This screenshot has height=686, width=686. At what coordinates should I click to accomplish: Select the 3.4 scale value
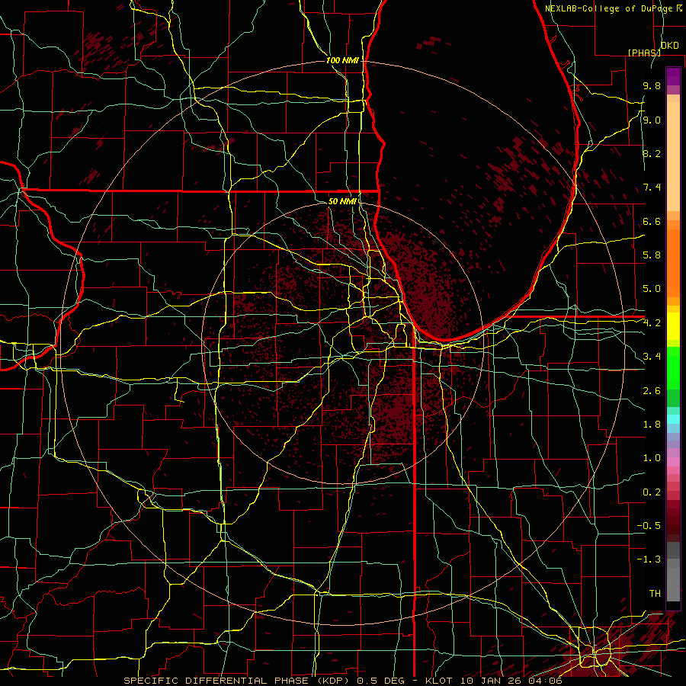click(x=652, y=357)
